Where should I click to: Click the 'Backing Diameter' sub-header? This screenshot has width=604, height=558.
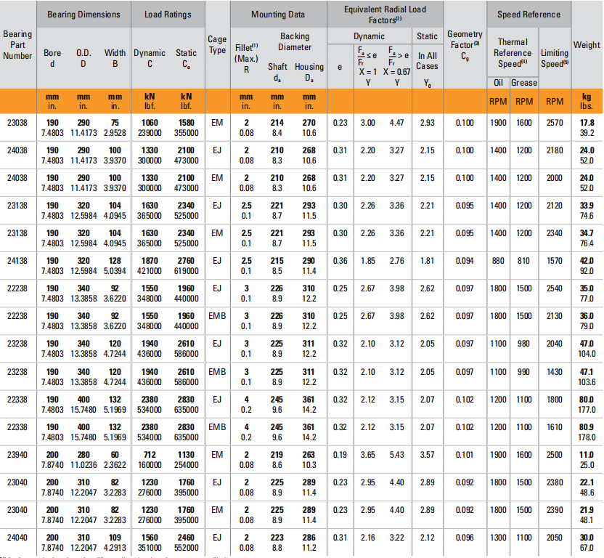tap(295, 41)
